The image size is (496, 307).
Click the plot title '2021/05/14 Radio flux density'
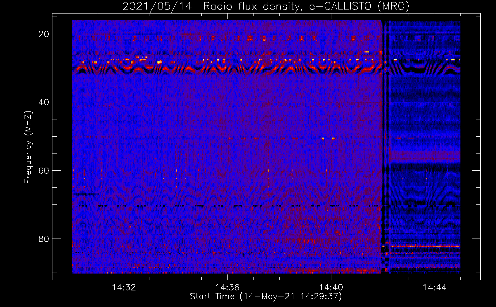(266, 6)
